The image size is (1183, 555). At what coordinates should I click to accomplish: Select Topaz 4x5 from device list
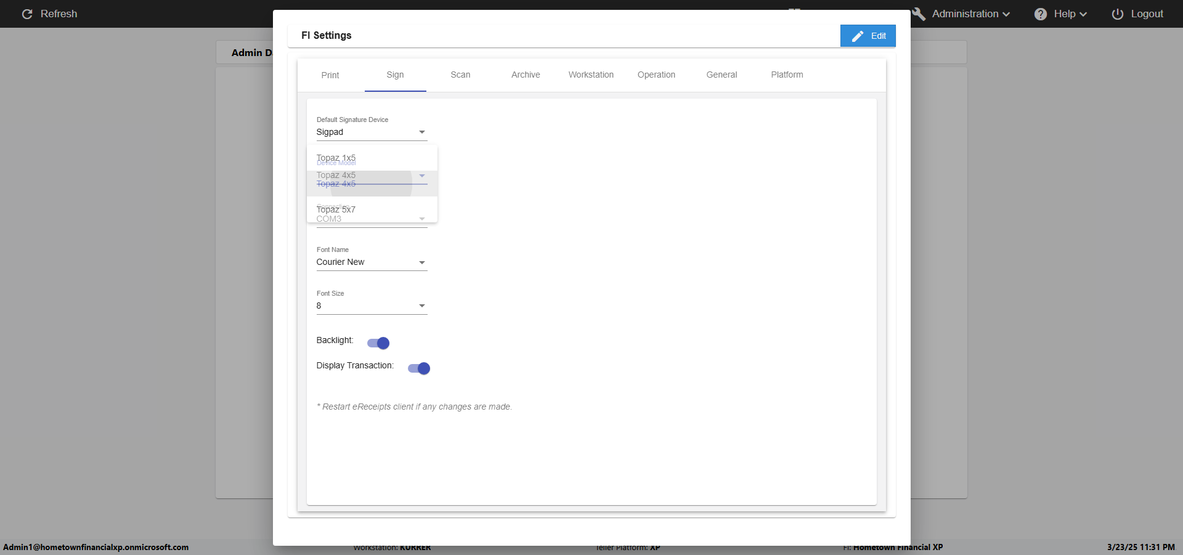pos(372,184)
